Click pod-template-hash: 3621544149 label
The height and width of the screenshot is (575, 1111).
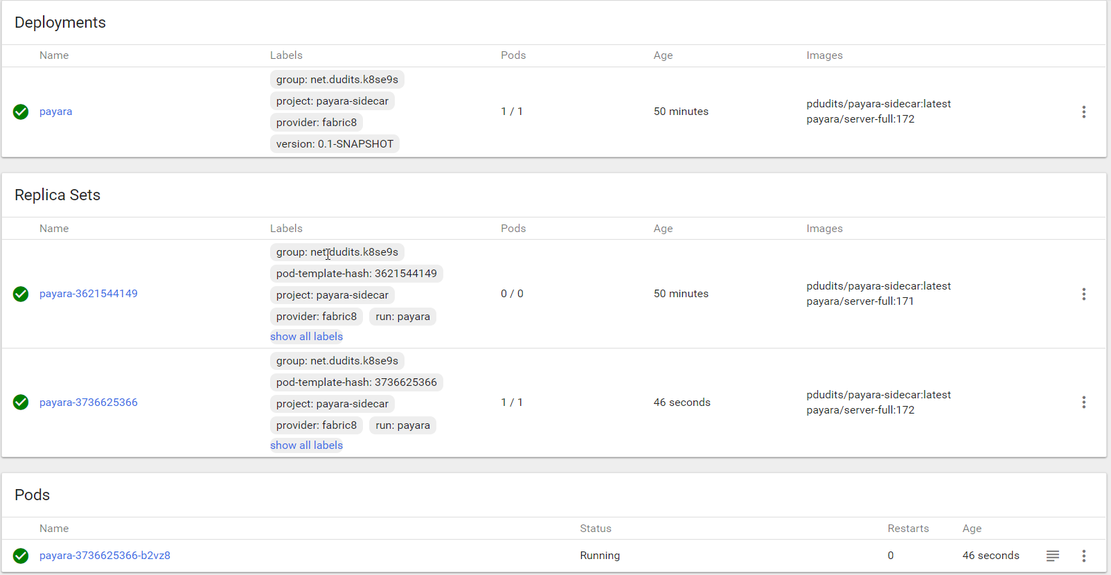click(x=357, y=274)
